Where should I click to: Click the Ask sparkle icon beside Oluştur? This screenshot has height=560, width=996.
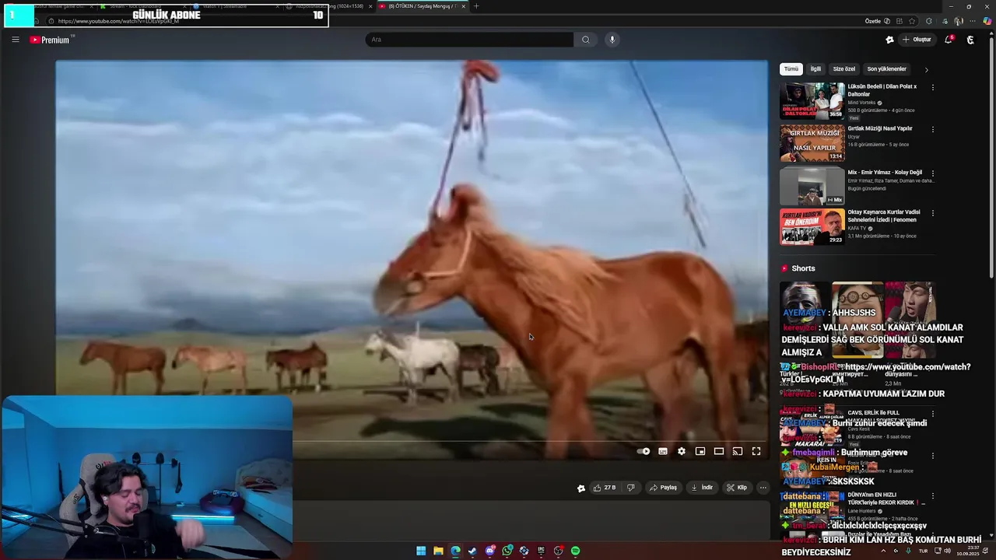pyautogui.click(x=889, y=40)
